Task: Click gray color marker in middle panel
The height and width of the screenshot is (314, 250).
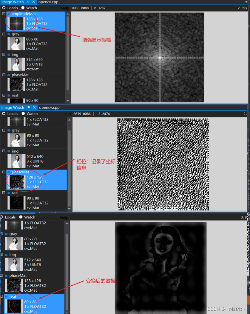Action: [9, 130]
